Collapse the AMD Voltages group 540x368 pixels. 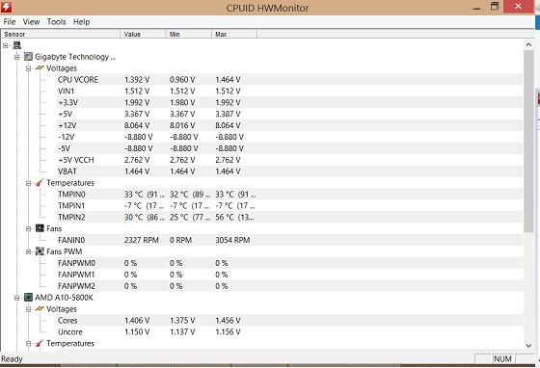tap(29, 309)
